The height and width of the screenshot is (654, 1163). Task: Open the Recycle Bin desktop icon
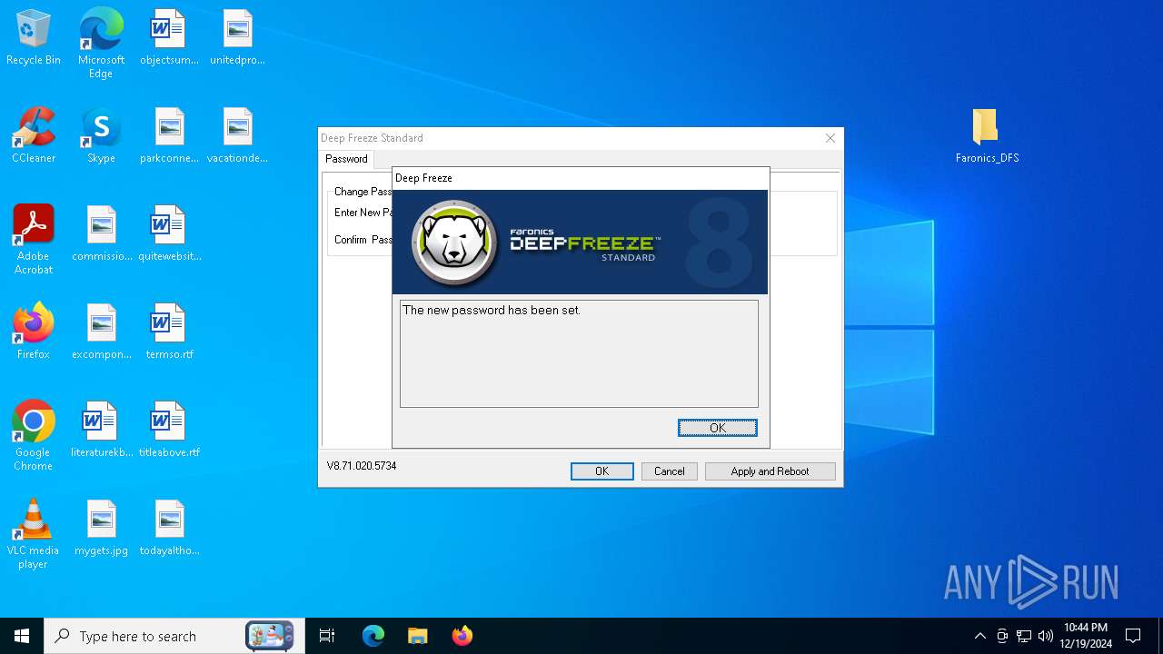click(x=34, y=38)
